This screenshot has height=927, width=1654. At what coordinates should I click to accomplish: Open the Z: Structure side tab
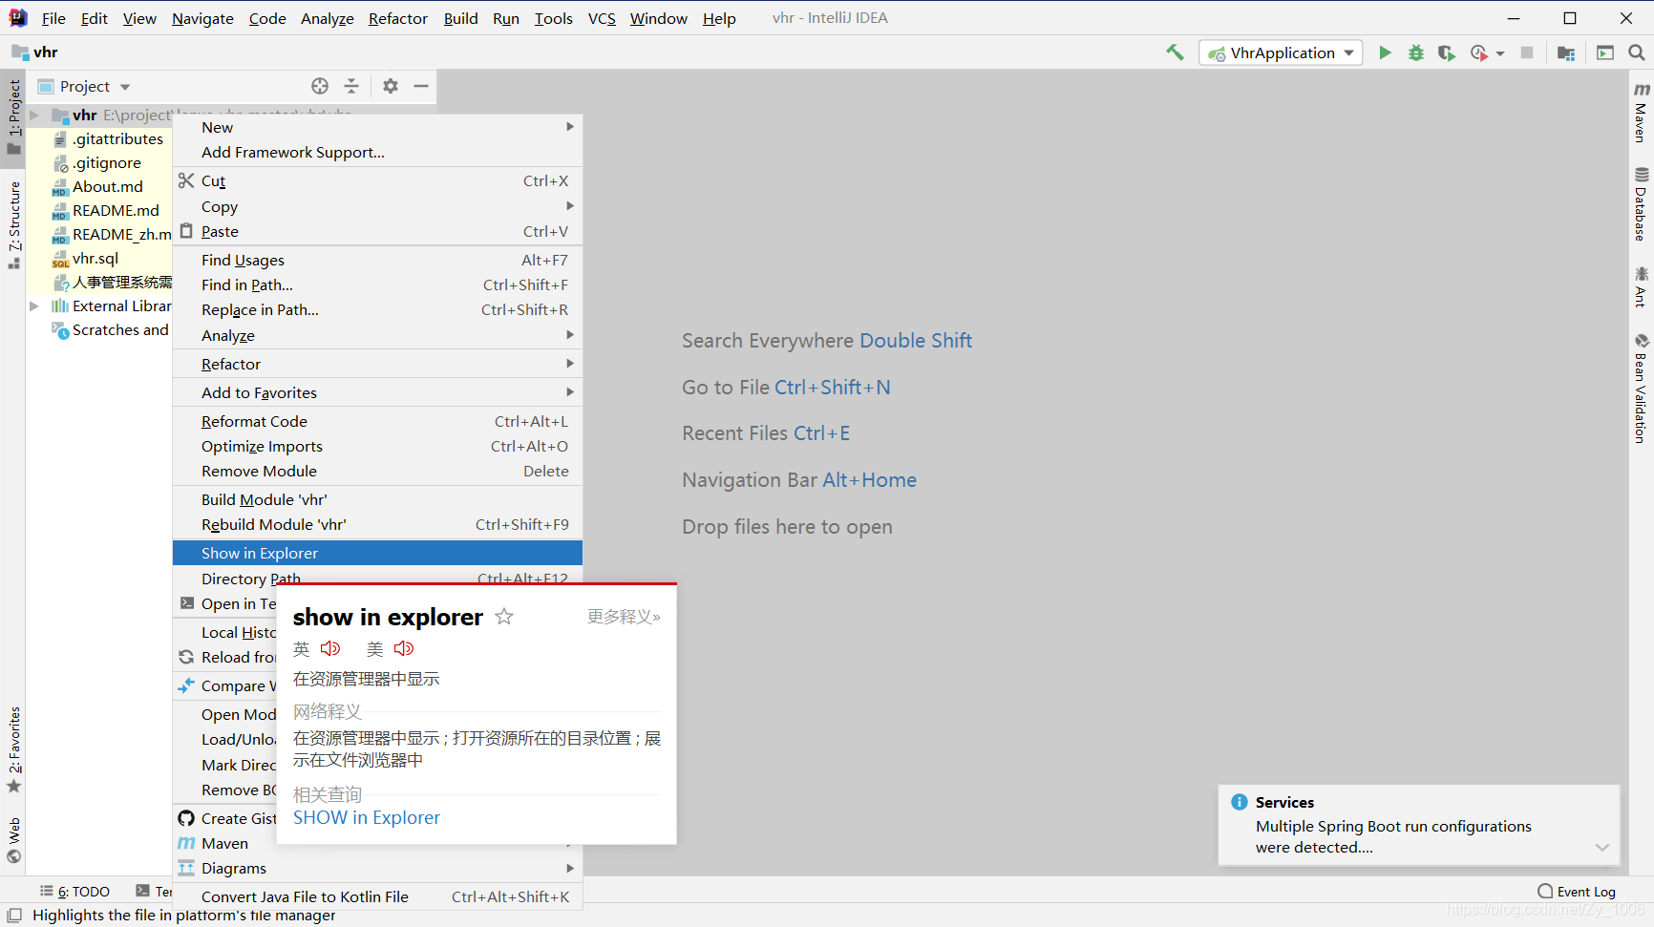click(x=13, y=225)
